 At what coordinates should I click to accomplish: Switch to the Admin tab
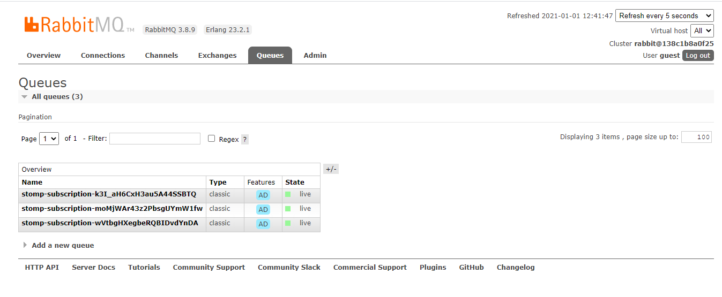click(315, 56)
